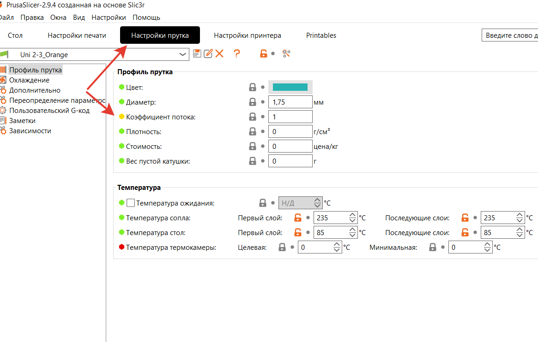This screenshot has width=538, height=342.
Task: Click lock icon beside Диаметр field
Action: (x=253, y=102)
